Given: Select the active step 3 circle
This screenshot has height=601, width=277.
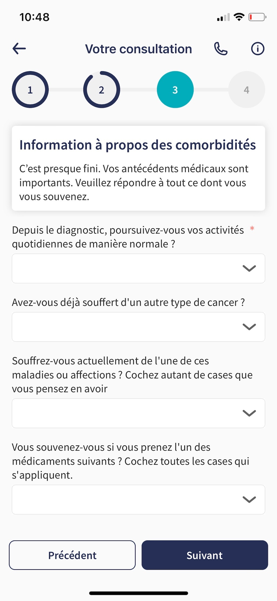Looking at the screenshot, I should 175,90.
